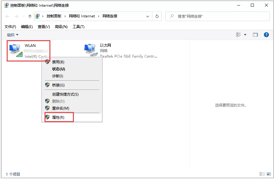The image size is (274, 179).
Task: Select 禁用(B) to disable the adapter
Action: (x=59, y=62)
